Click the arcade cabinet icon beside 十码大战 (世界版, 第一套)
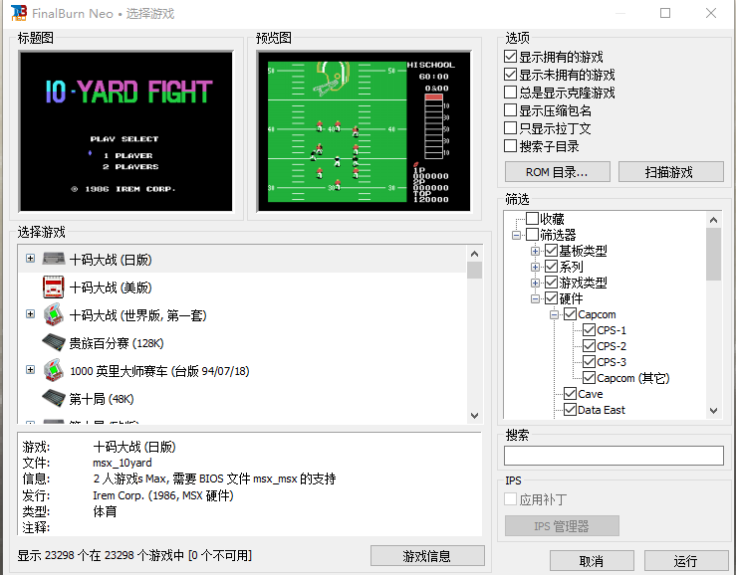 click(54, 314)
